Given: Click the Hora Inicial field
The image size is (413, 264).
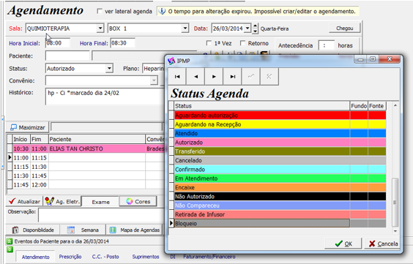Looking at the screenshot, I should click(58, 43).
